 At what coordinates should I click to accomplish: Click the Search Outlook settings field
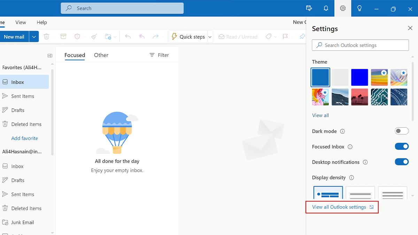[360, 45]
